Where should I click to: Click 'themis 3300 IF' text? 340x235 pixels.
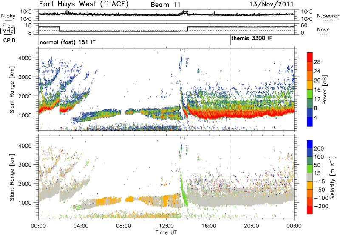(252, 38)
